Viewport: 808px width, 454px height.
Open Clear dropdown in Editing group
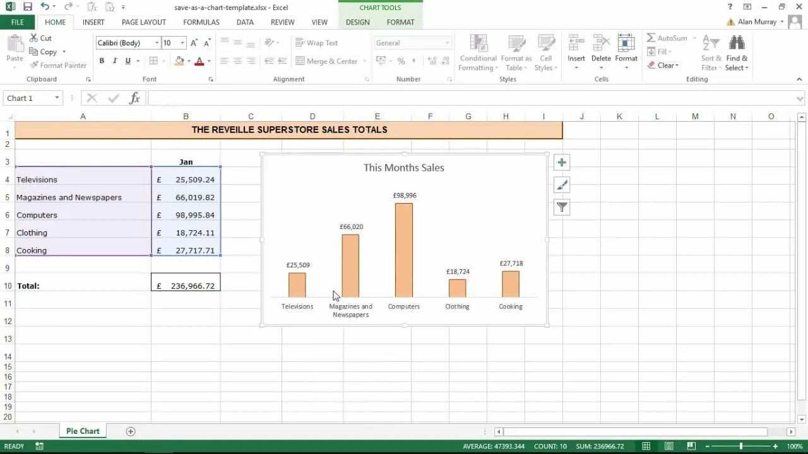663,65
